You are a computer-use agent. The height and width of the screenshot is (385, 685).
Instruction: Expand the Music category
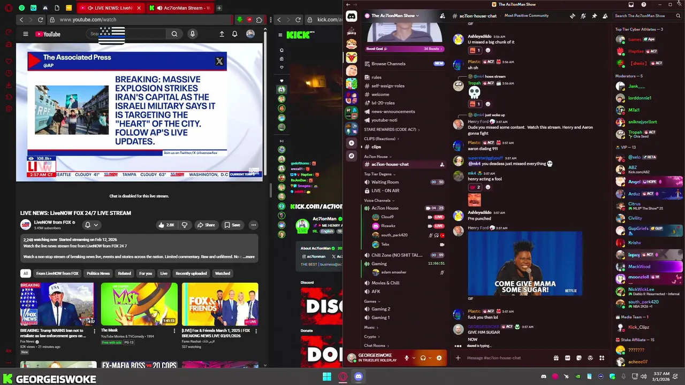[x=371, y=327]
